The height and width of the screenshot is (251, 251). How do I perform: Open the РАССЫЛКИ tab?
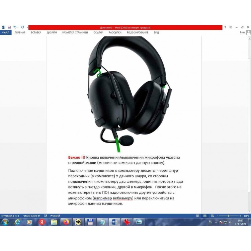click(115, 32)
